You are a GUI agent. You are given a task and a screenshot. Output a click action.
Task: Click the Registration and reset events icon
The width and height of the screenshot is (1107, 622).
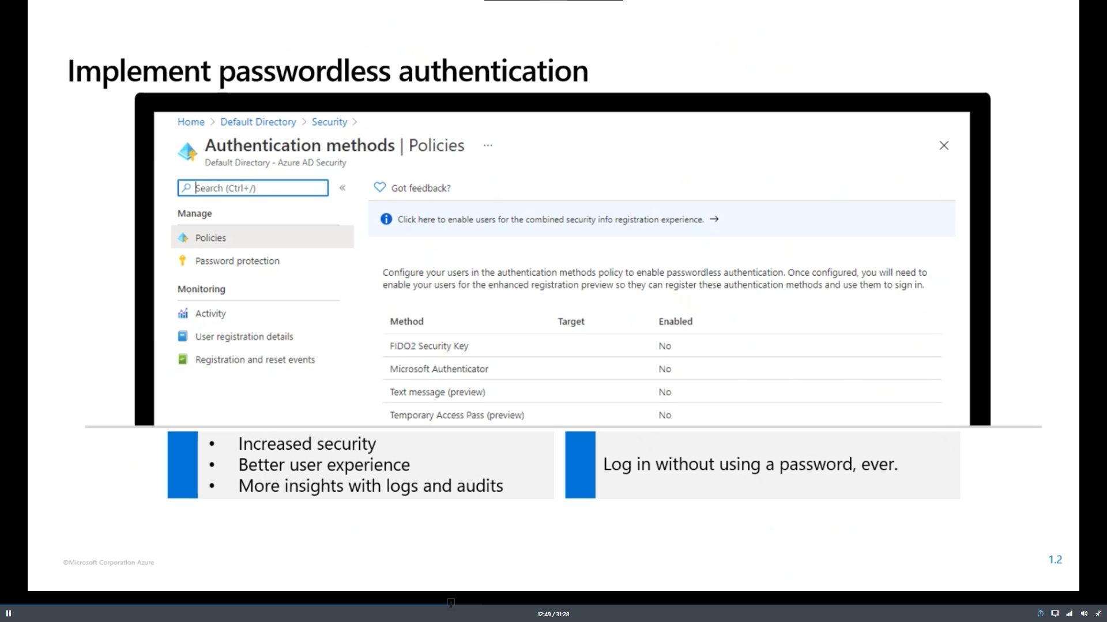coord(183,359)
